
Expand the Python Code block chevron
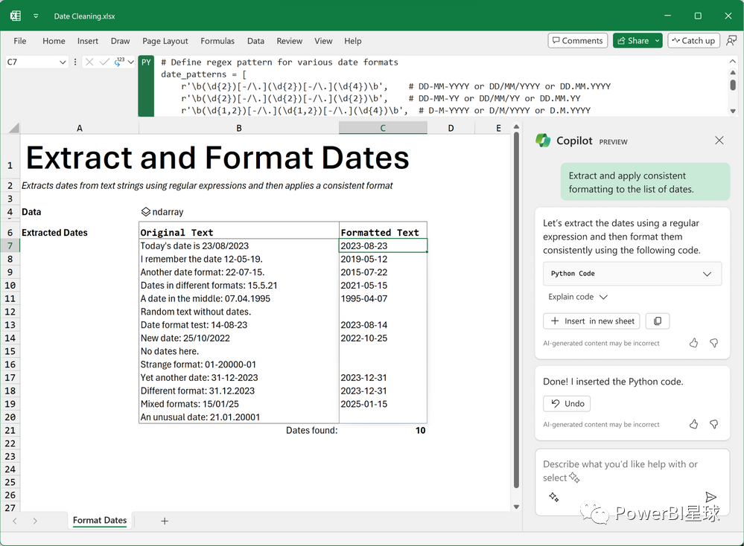707,274
